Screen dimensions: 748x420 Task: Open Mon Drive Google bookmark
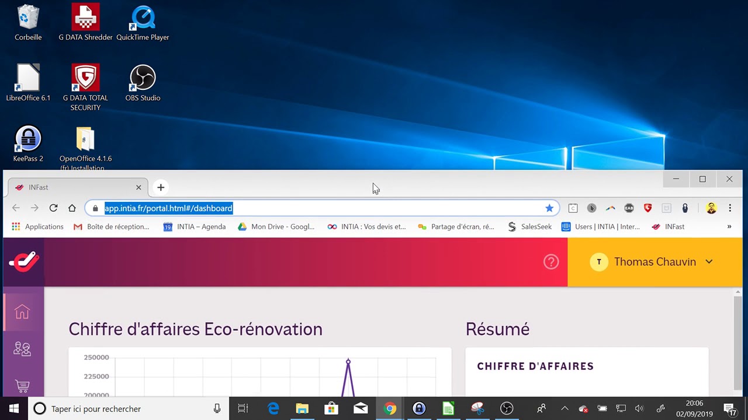click(x=276, y=226)
